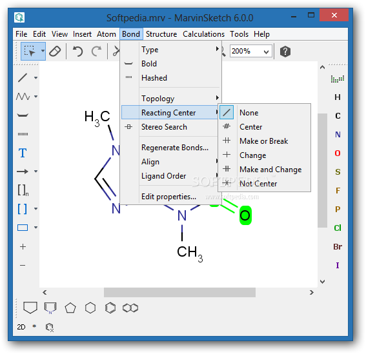
Task: Select the blue bracket group tool
Action: click(x=23, y=209)
